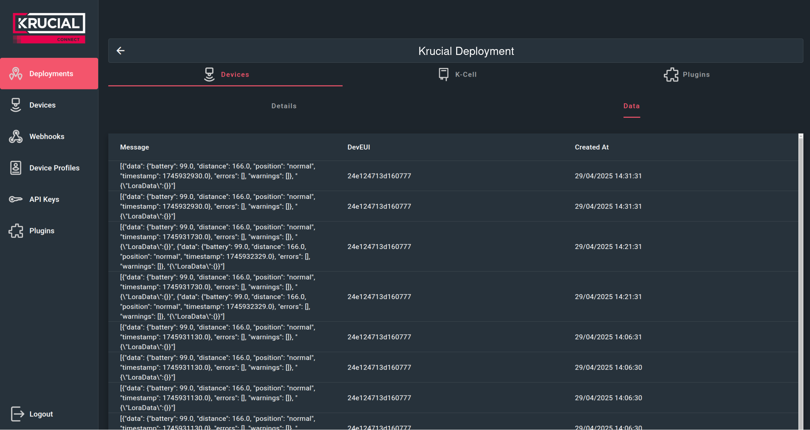This screenshot has width=810, height=430.
Task: Open the Plugins tab at the top
Action: [x=696, y=74]
